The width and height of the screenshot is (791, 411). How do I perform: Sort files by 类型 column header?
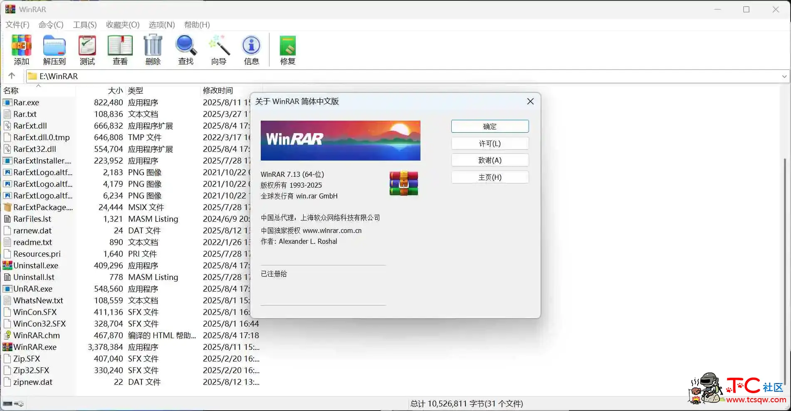tap(163, 90)
